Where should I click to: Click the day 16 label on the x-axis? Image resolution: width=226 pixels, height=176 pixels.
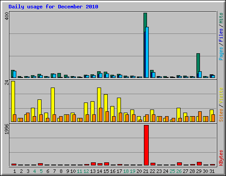(113, 171)
